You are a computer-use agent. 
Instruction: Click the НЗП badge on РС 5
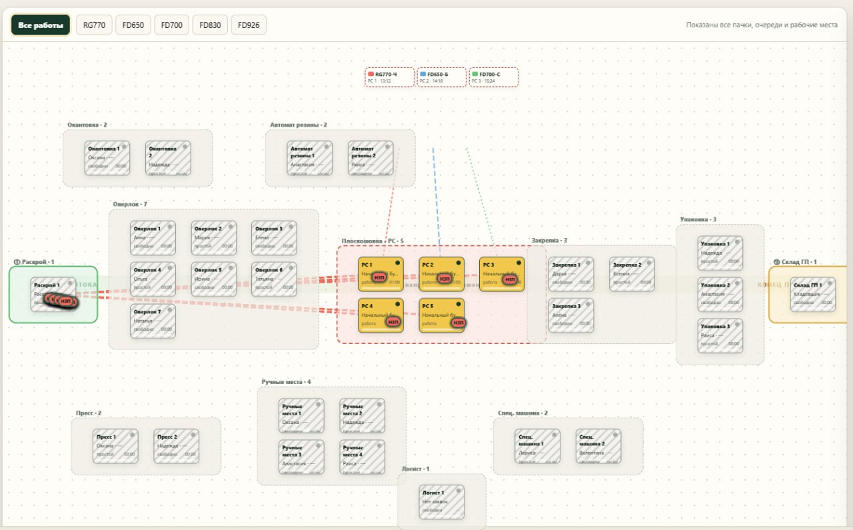point(458,323)
